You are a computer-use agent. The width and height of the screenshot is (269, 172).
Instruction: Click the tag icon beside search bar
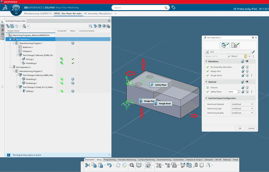[173, 8]
